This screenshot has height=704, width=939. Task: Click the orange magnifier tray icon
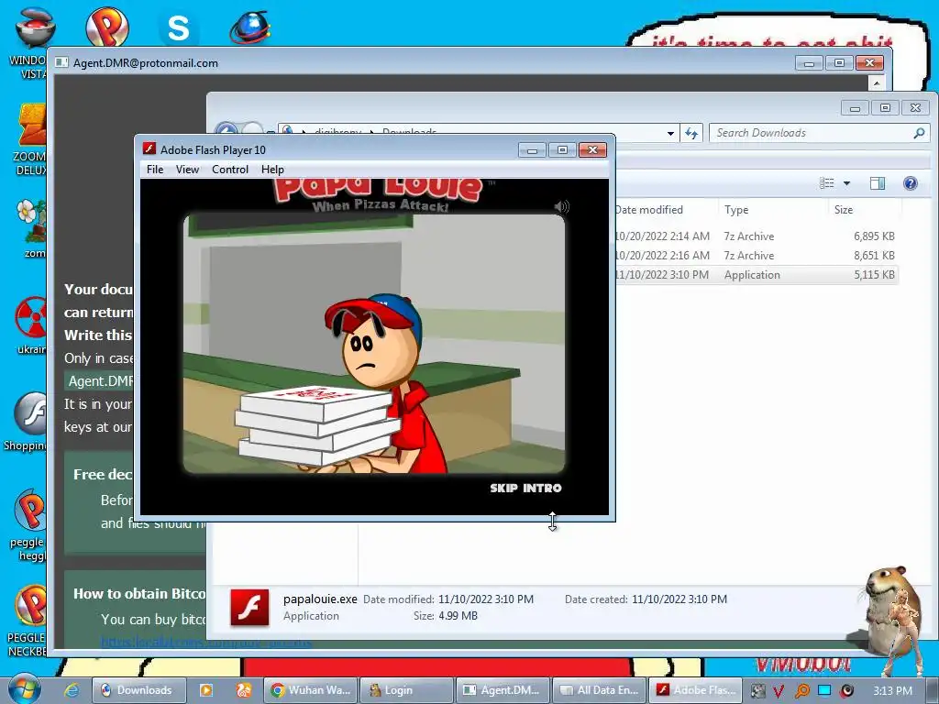pos(801,691)
